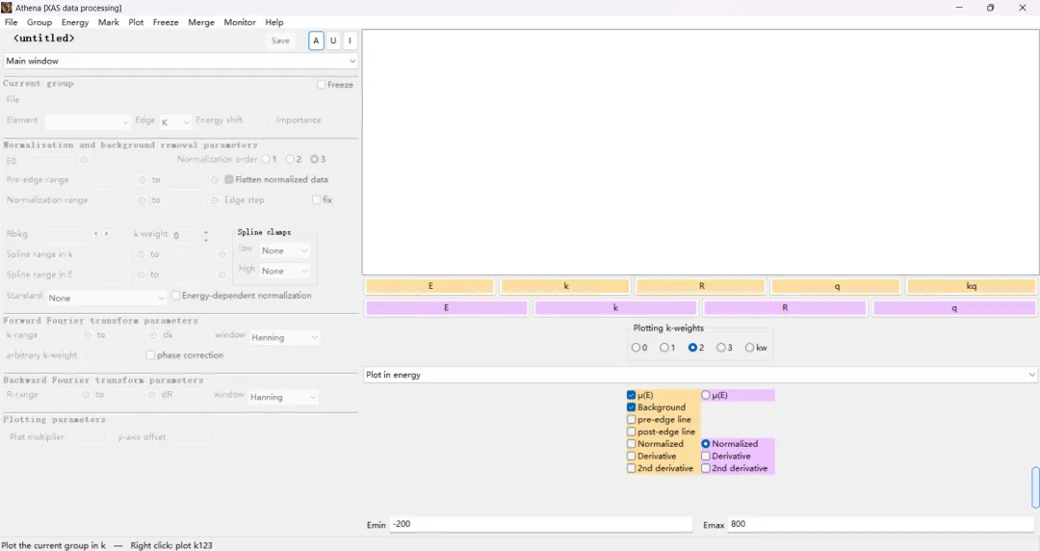Open the Element dropdown
Screen dimensions: 1040x551
click(x=87, y=121)
